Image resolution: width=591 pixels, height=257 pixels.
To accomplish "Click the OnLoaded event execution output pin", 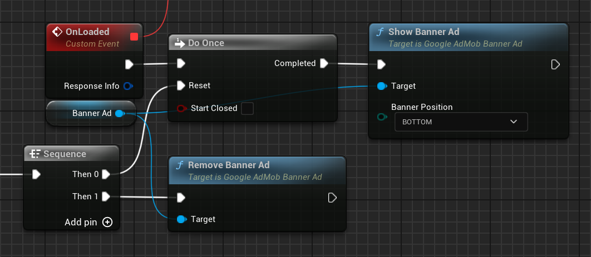I will 129,64.
